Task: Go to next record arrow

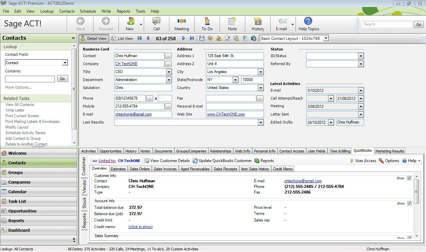Action: [x=183, y=39]
